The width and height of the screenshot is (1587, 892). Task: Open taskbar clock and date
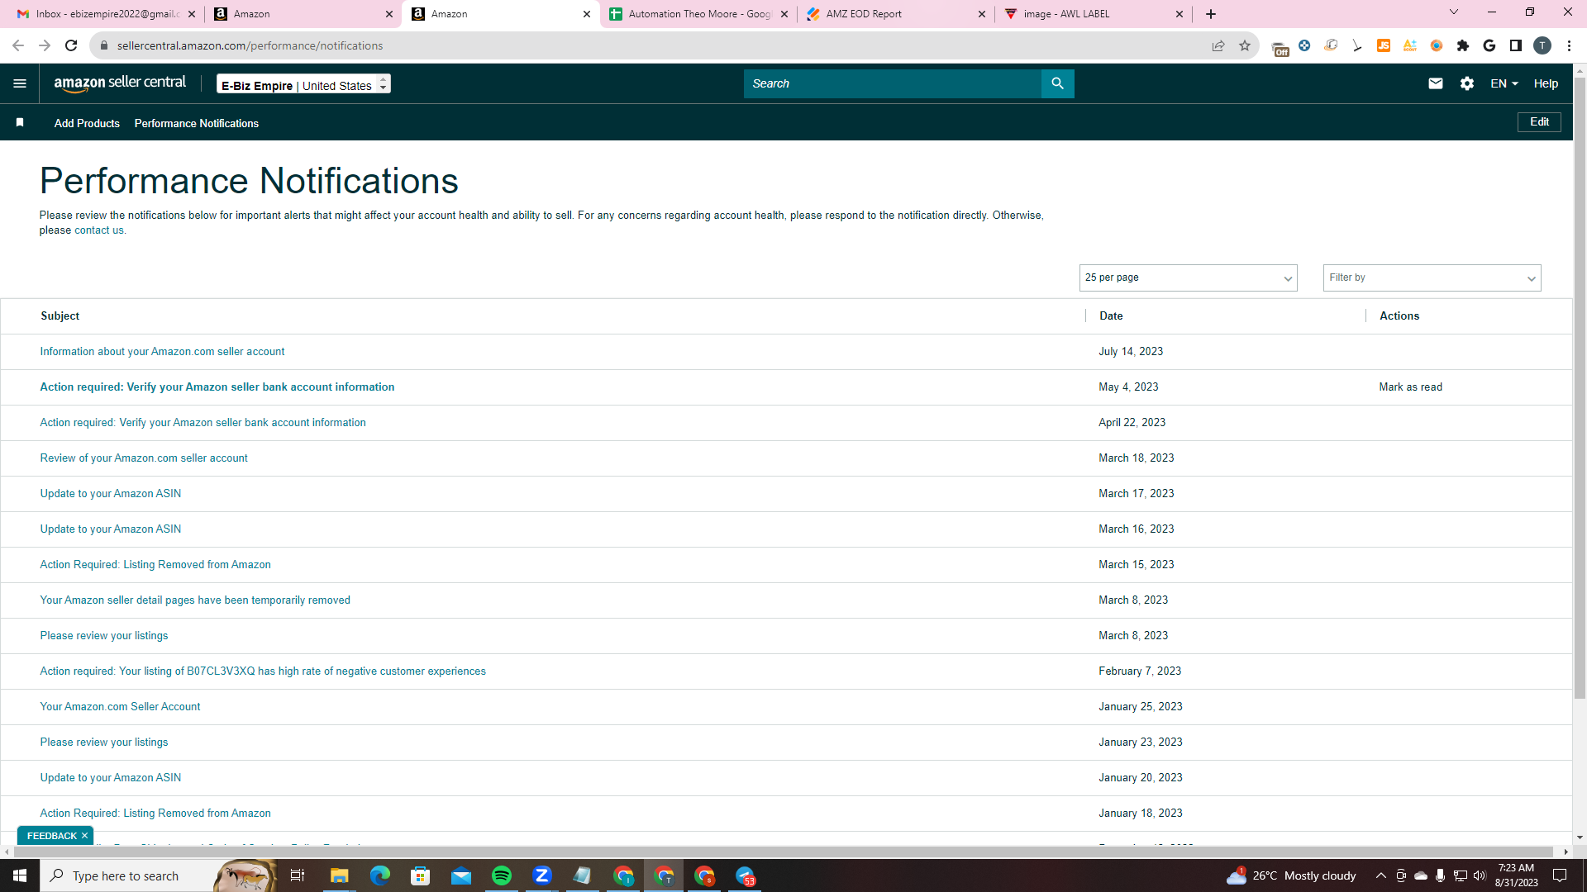(x=1516, y=875)
